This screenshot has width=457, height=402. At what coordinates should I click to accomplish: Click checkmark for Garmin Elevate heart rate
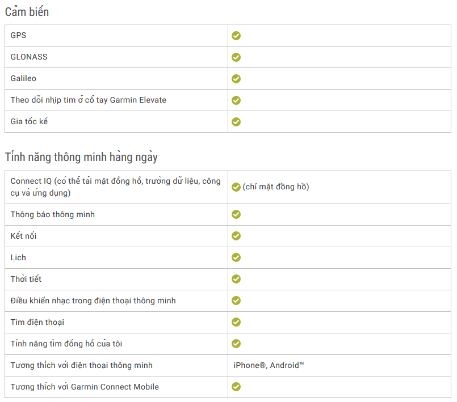pyautogui.click(x=236, y=100)
